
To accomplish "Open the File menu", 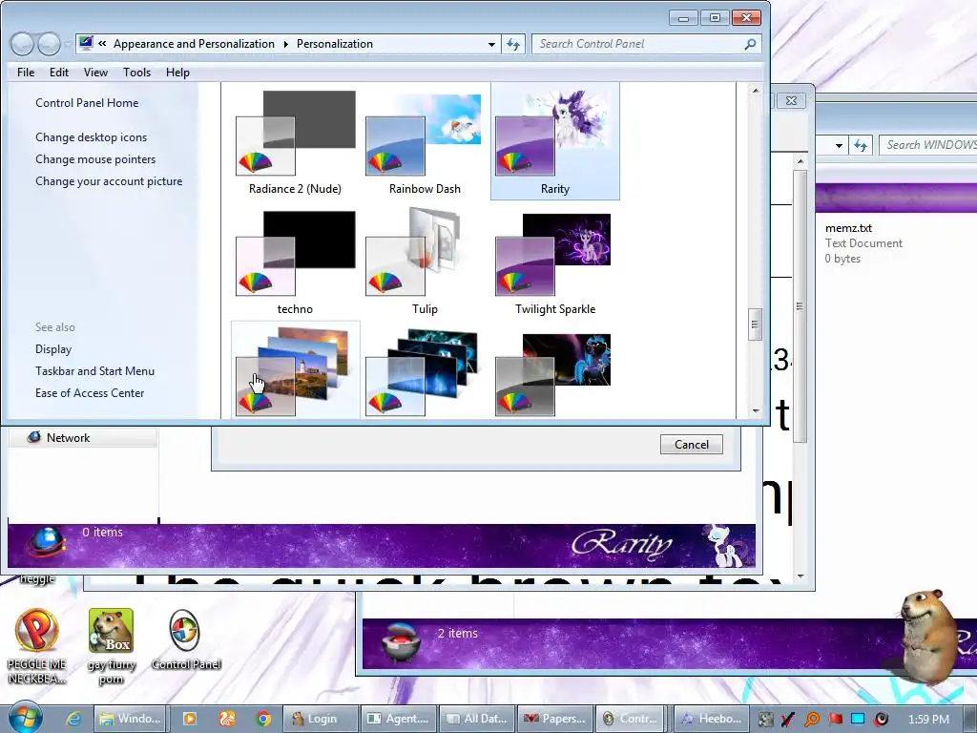I will click(x=26, y=73).
